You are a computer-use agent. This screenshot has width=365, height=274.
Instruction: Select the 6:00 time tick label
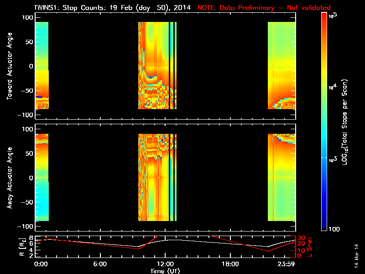pos(99,264)
